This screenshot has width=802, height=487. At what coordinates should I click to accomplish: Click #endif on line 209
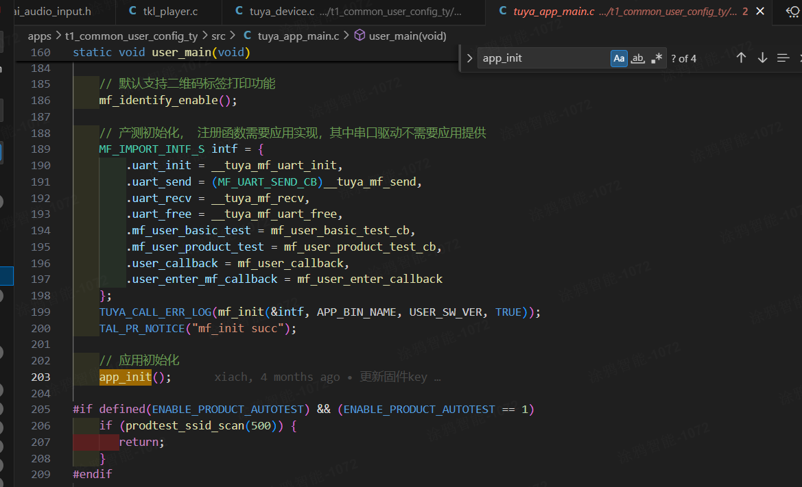[x=93, y=474]
